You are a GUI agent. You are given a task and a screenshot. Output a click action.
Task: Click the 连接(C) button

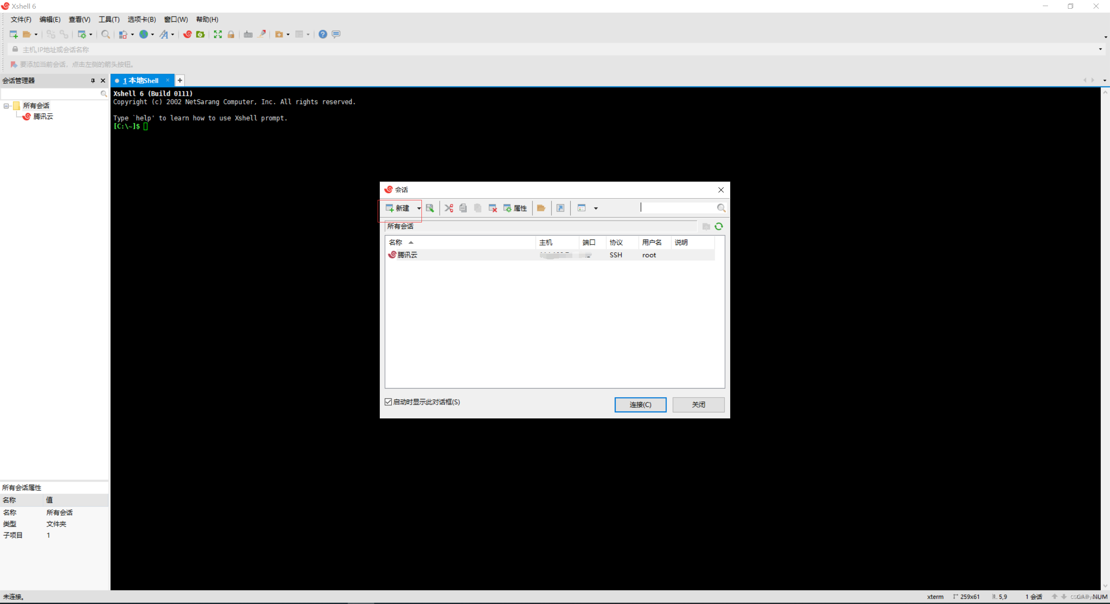pyautogui.click(x=640, y=405)
